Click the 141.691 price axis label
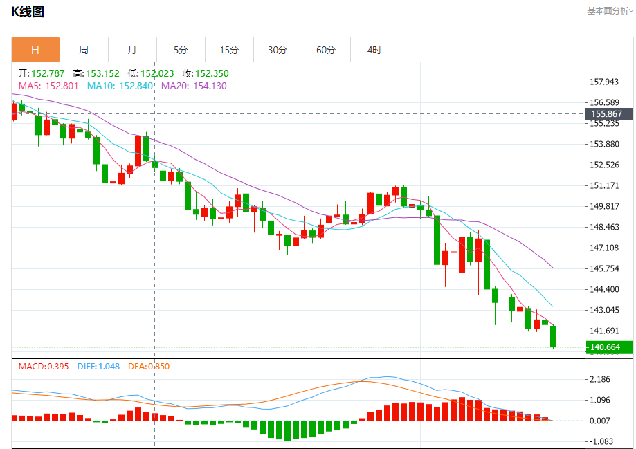This screenshot has height=449, width=636. 604,331
